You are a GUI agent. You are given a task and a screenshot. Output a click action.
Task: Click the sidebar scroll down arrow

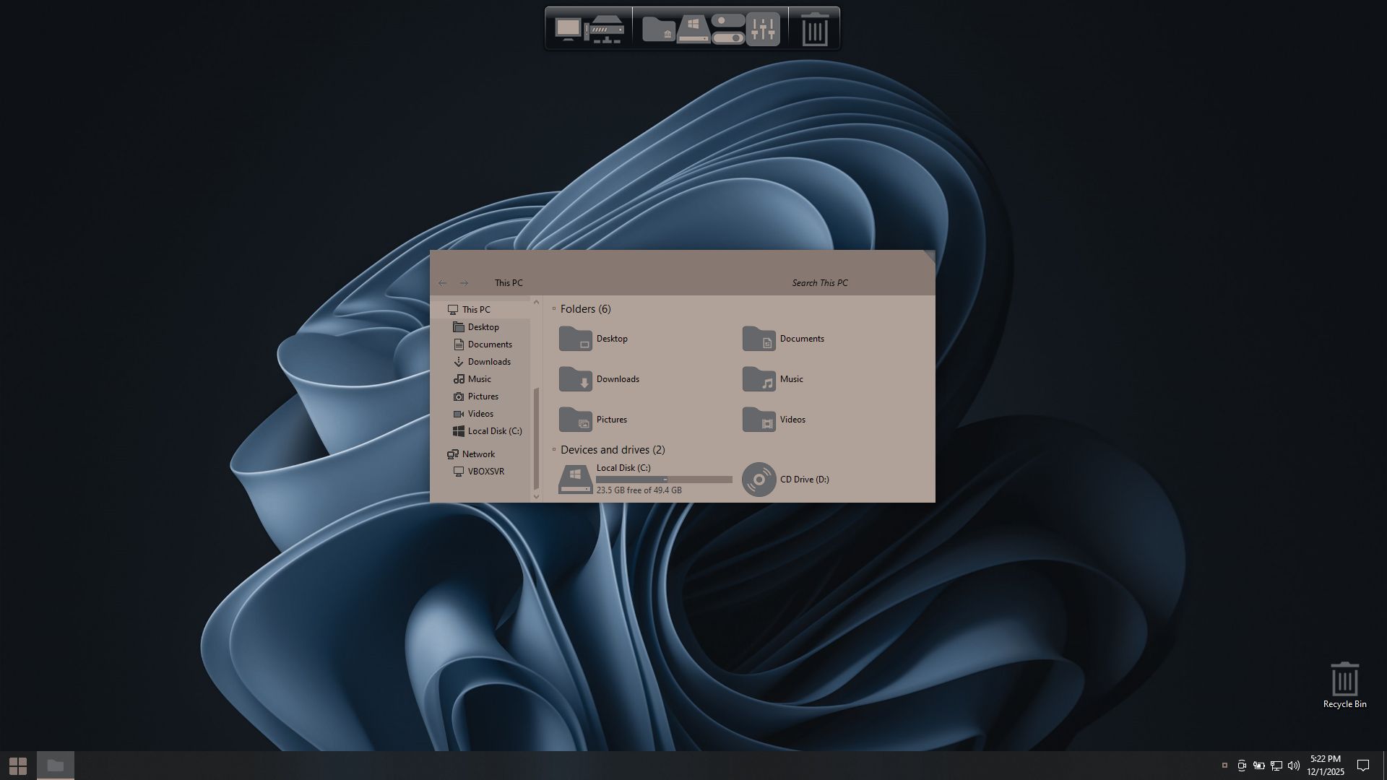pos(536,496)
